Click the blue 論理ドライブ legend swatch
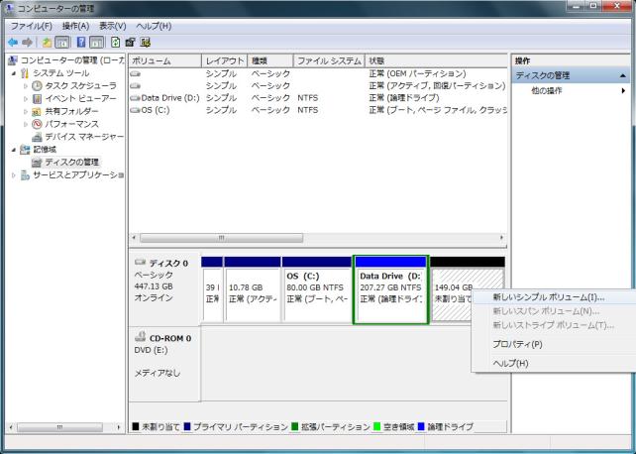636x454 pixels. tap(421, 427)
